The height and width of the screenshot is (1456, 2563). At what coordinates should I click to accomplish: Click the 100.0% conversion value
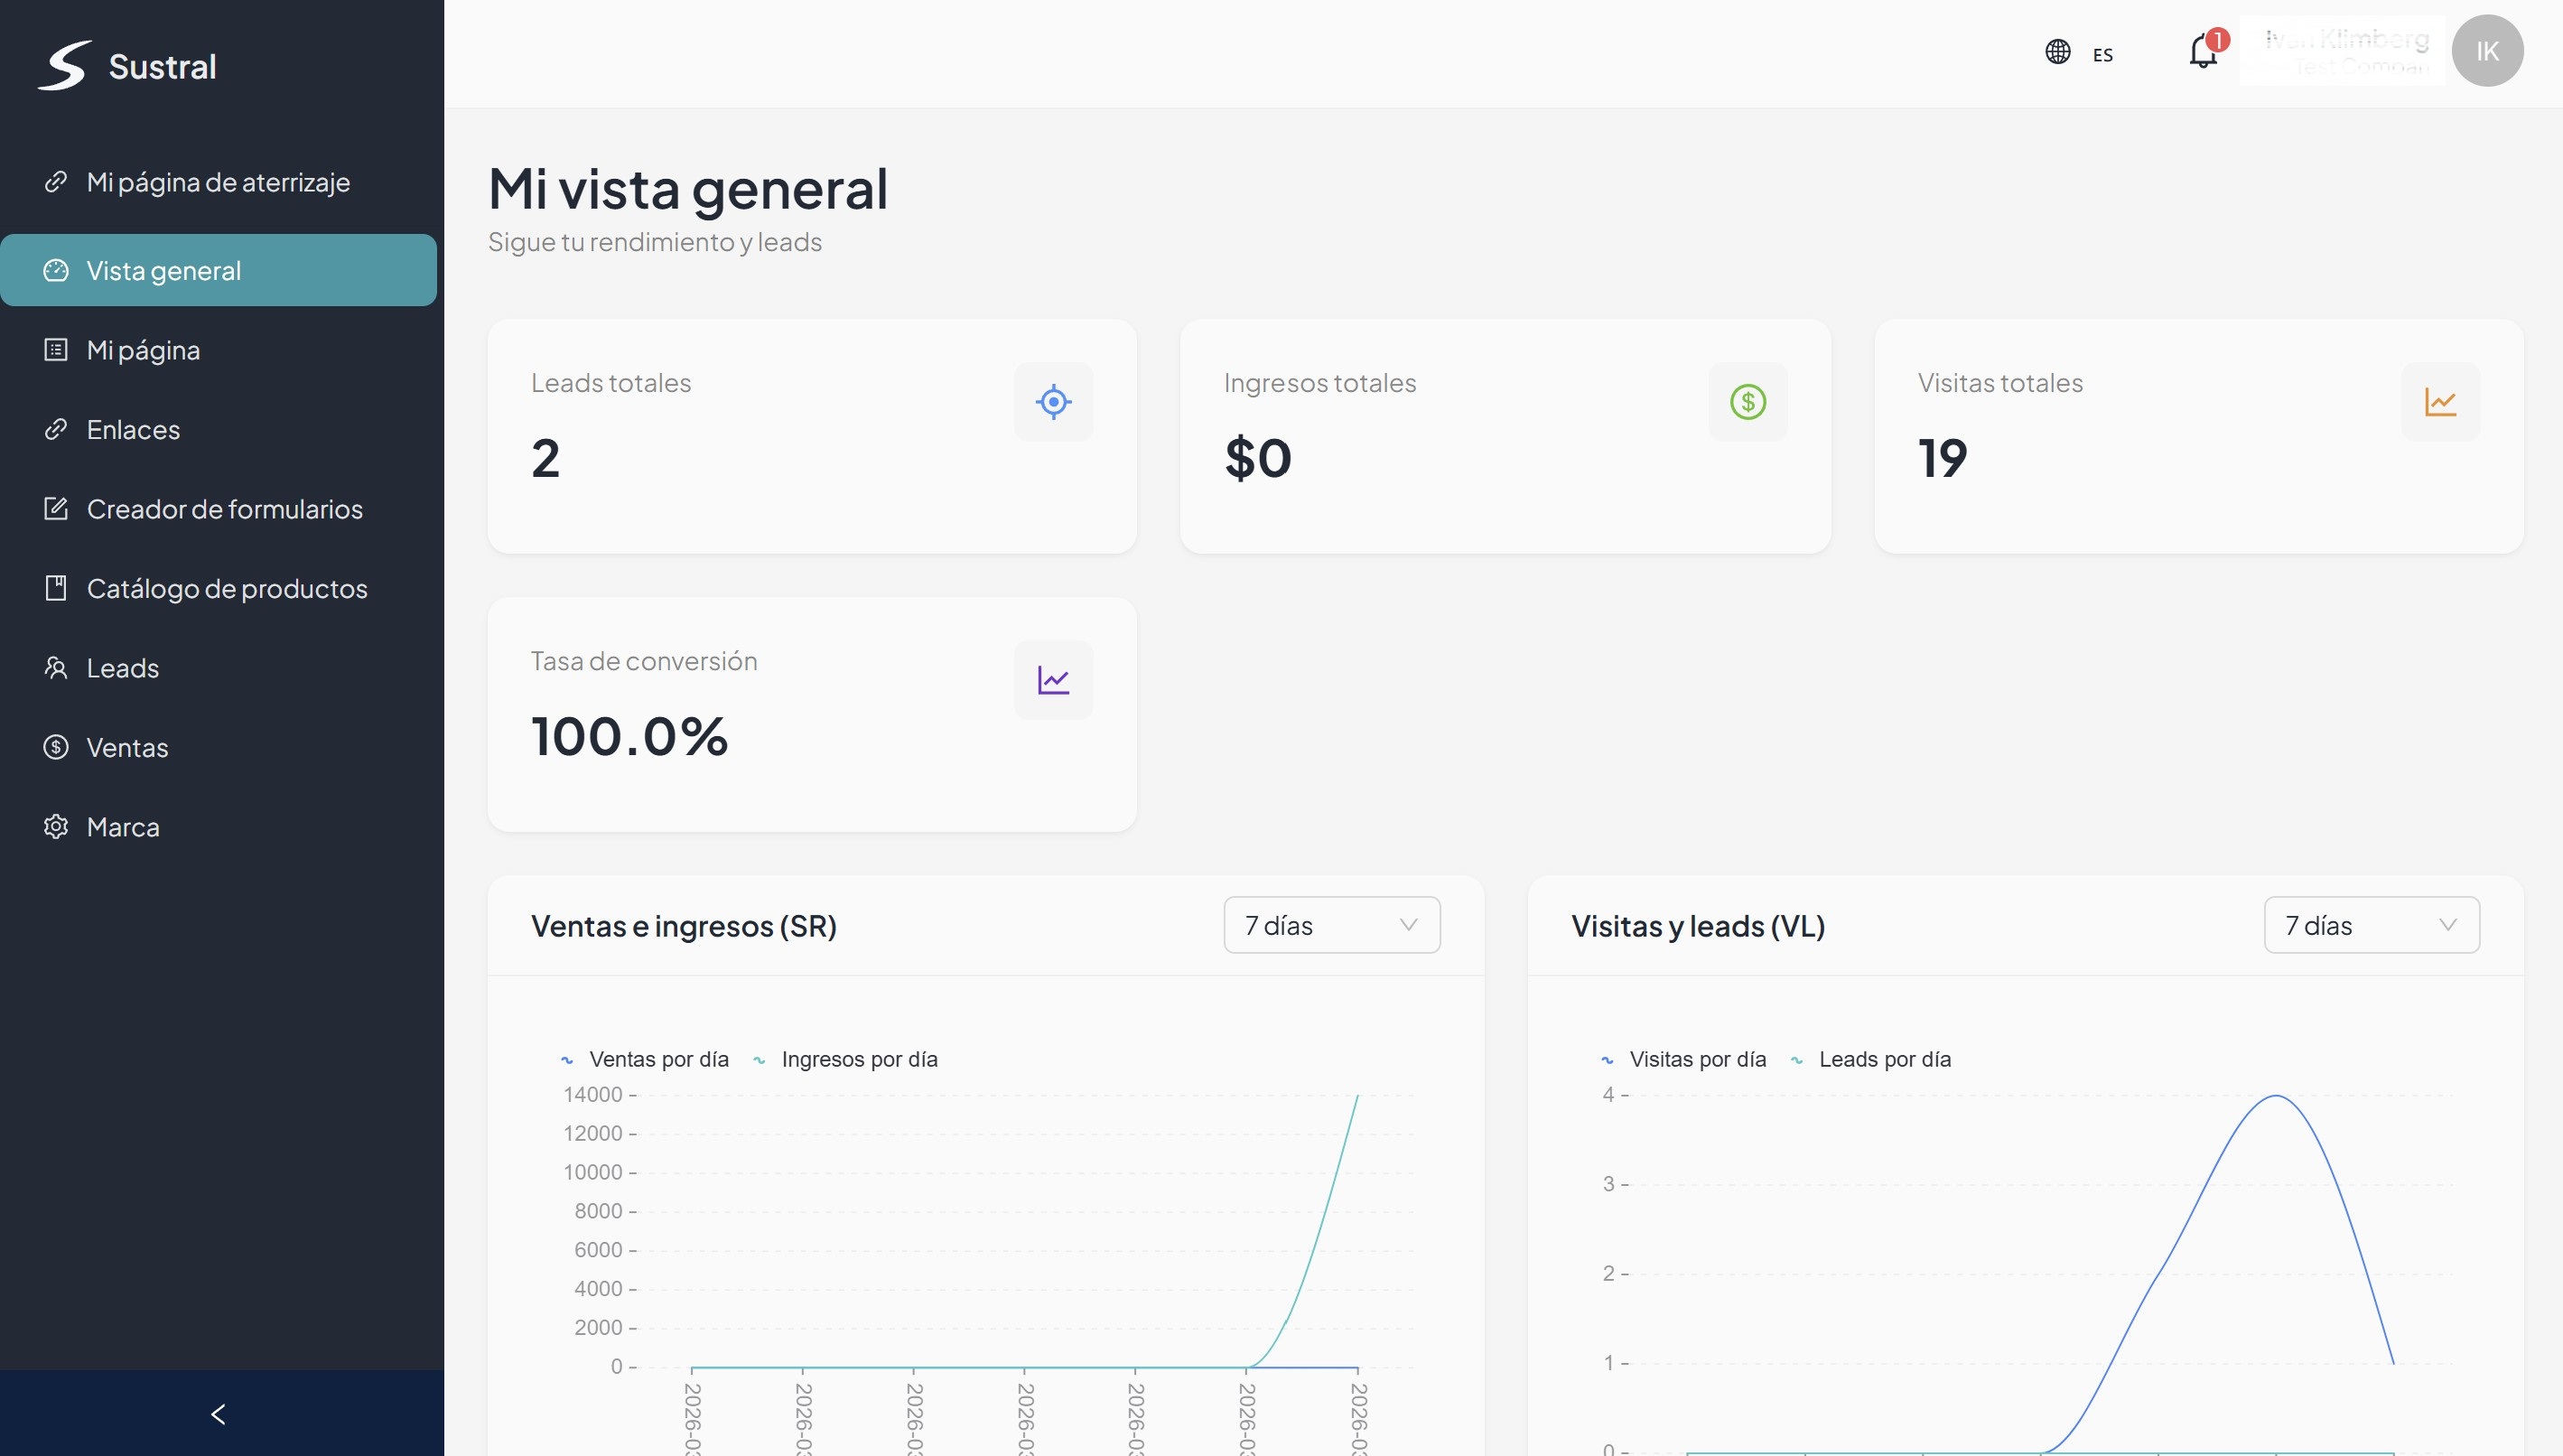click(629, 736)
